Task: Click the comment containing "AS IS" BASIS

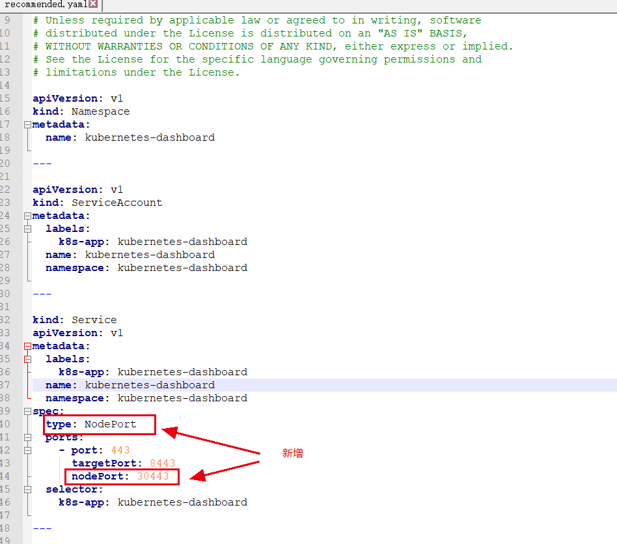Action: click(x=250, y=33)
